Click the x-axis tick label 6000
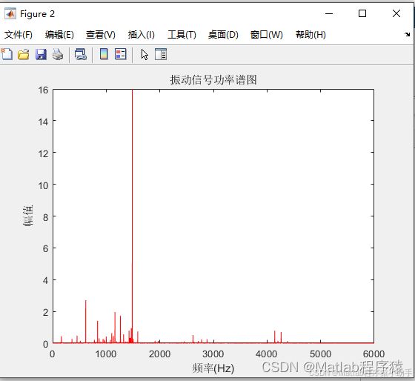415x381 pixels. point(373,354)
